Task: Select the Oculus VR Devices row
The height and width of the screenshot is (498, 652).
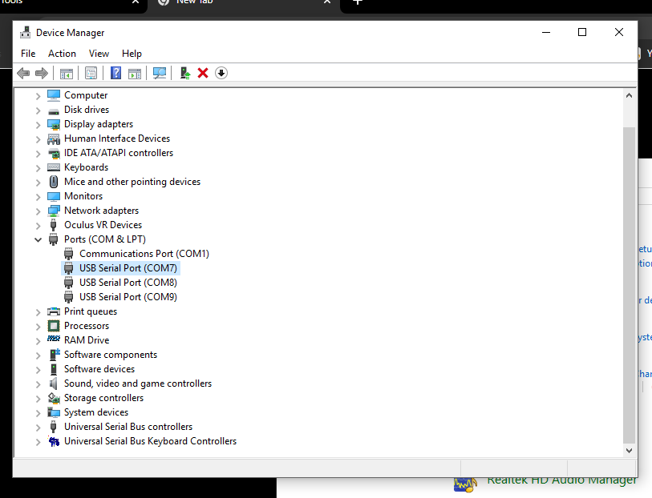Action: (103, 225)
